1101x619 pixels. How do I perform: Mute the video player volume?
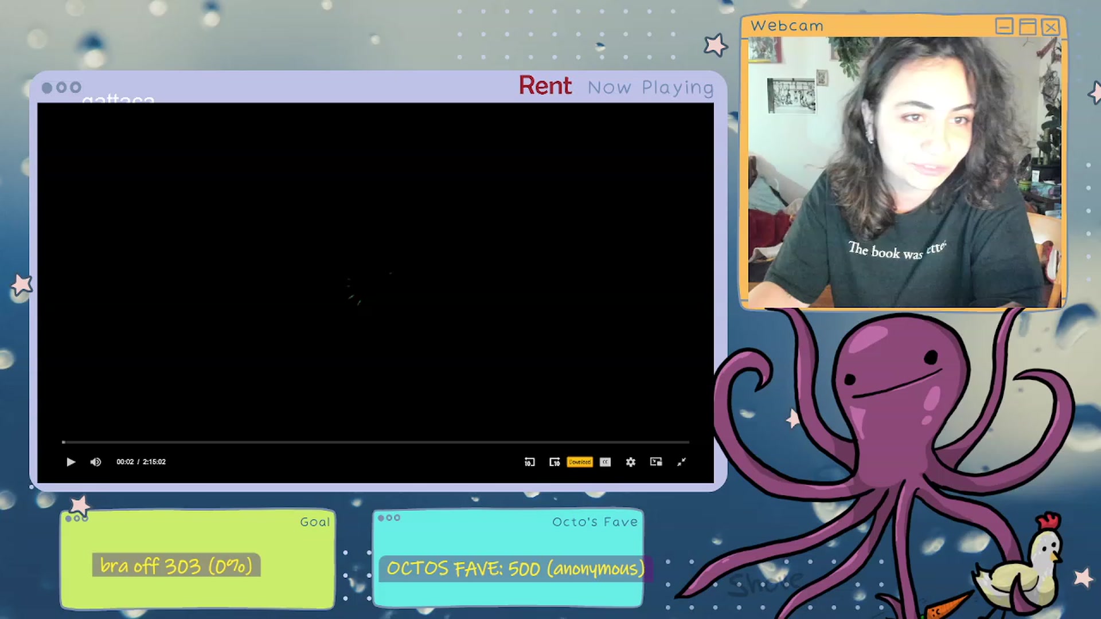point(96,462)
